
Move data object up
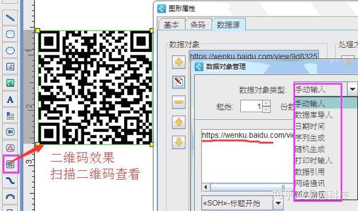coord(178,122)
